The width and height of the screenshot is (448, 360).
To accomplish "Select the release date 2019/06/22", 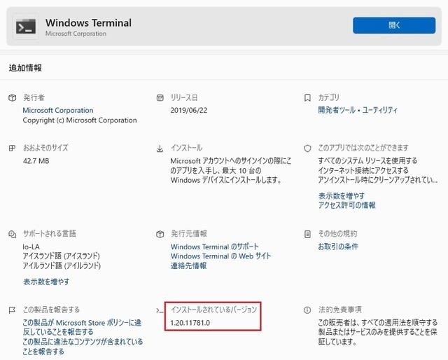I will (x=189, y=110).
